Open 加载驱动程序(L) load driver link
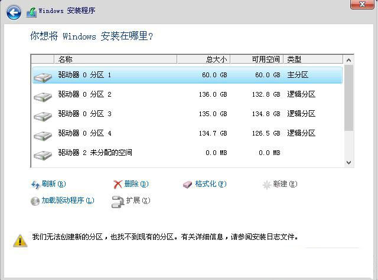This screenshot has height=280, width=378. point(68,200)
